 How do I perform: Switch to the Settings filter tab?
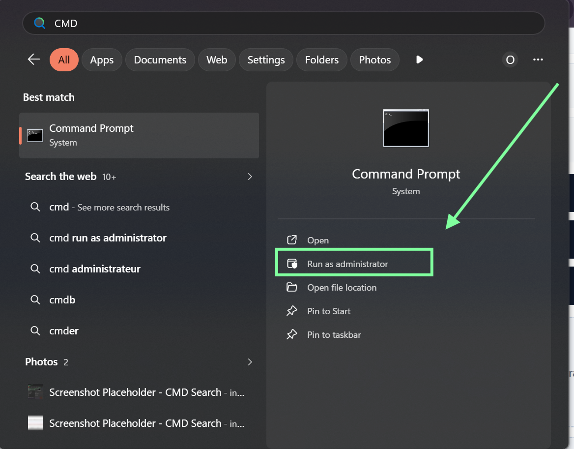click(x=266, y=60)
